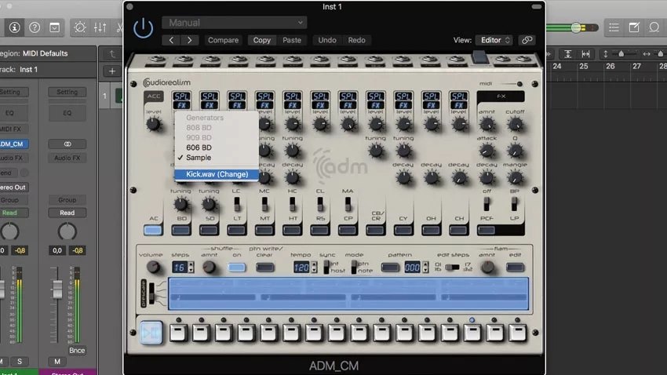This screenshot has width=667, height=375.
Task: Open the Loop Browser icon
Action: (x=654, y=27)
